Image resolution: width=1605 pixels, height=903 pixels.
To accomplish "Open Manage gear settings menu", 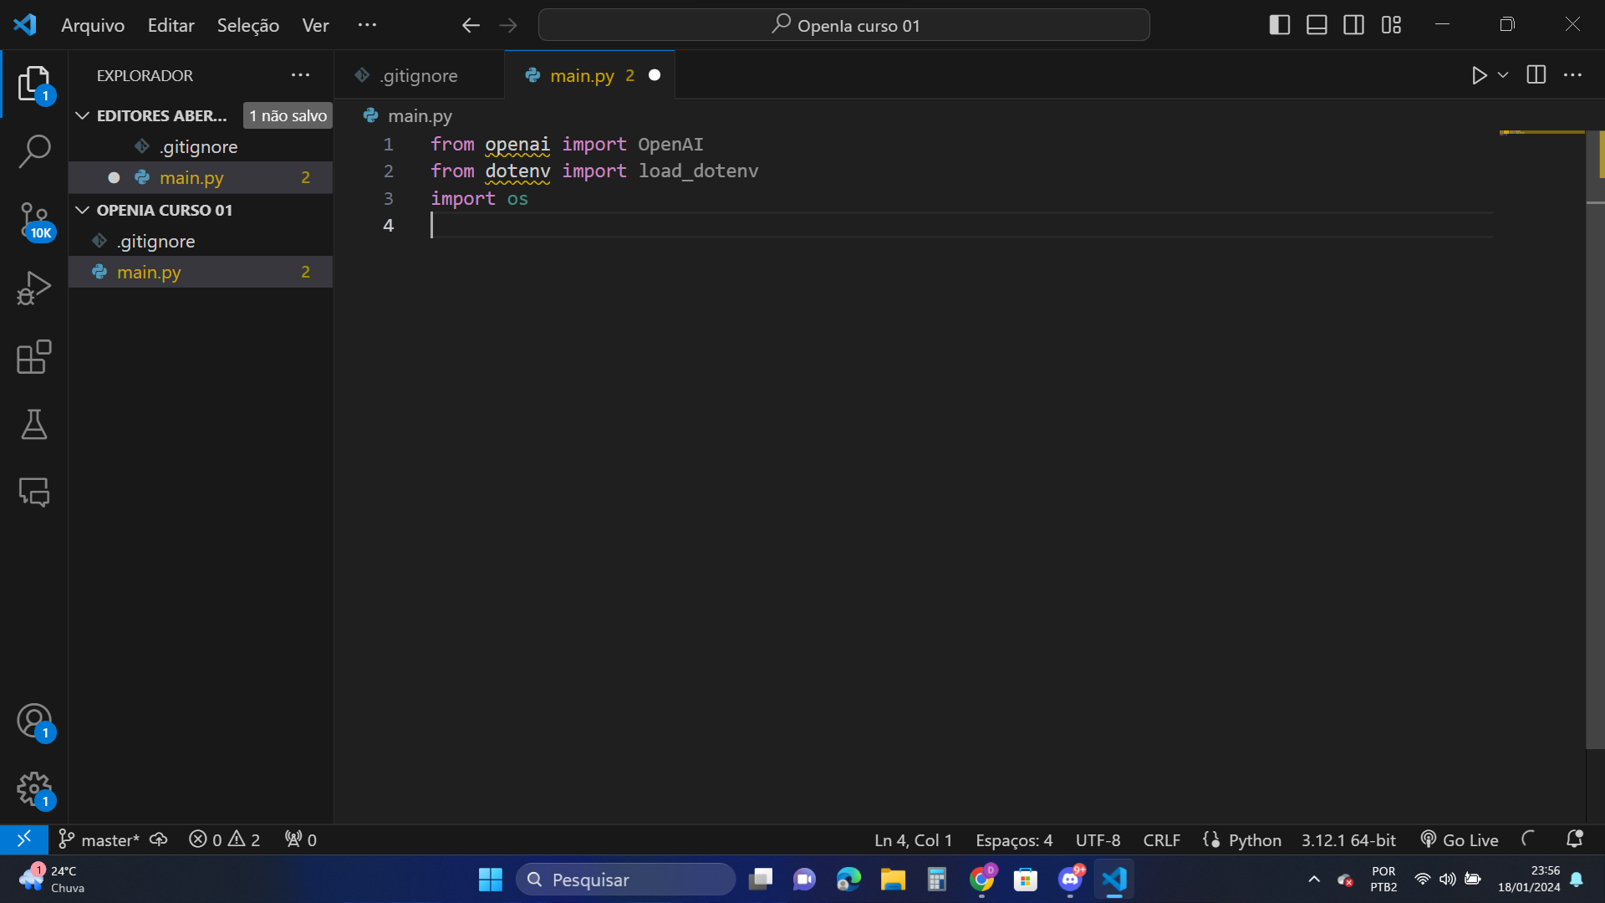I will tap(34, 790).
